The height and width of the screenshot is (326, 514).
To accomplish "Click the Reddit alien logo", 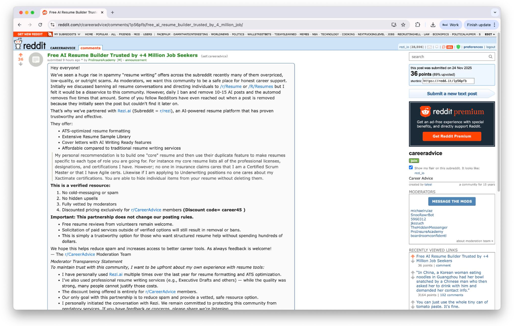I will [18, 44].
